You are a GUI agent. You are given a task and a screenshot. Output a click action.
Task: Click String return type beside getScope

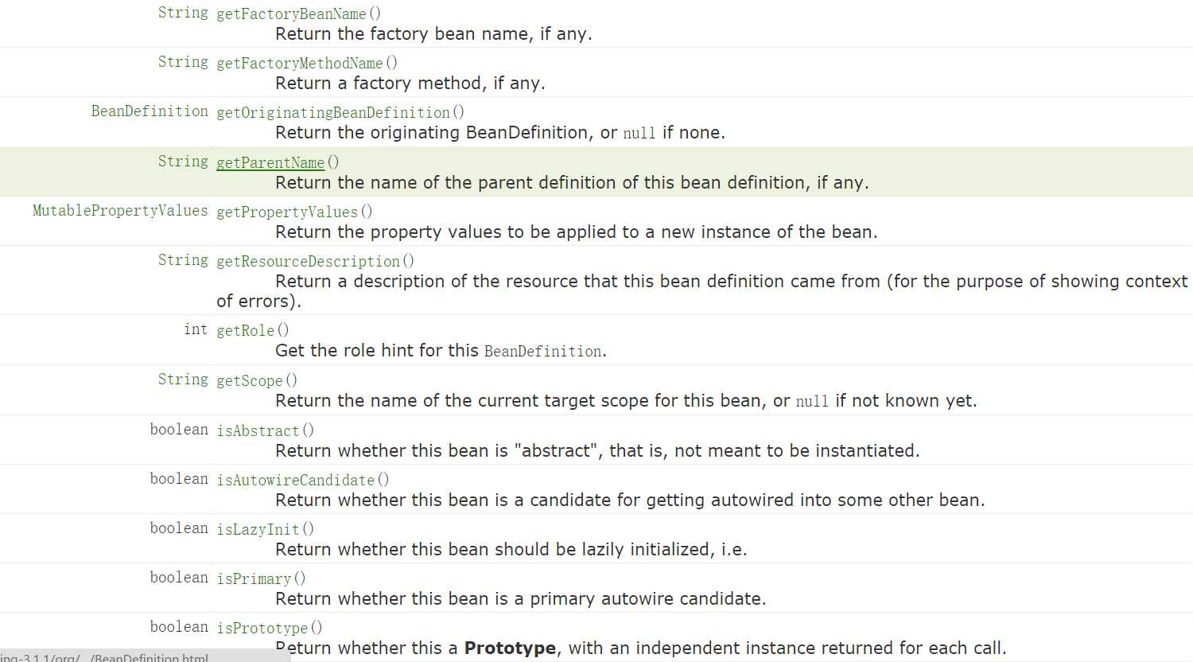(x=183, y=379)
